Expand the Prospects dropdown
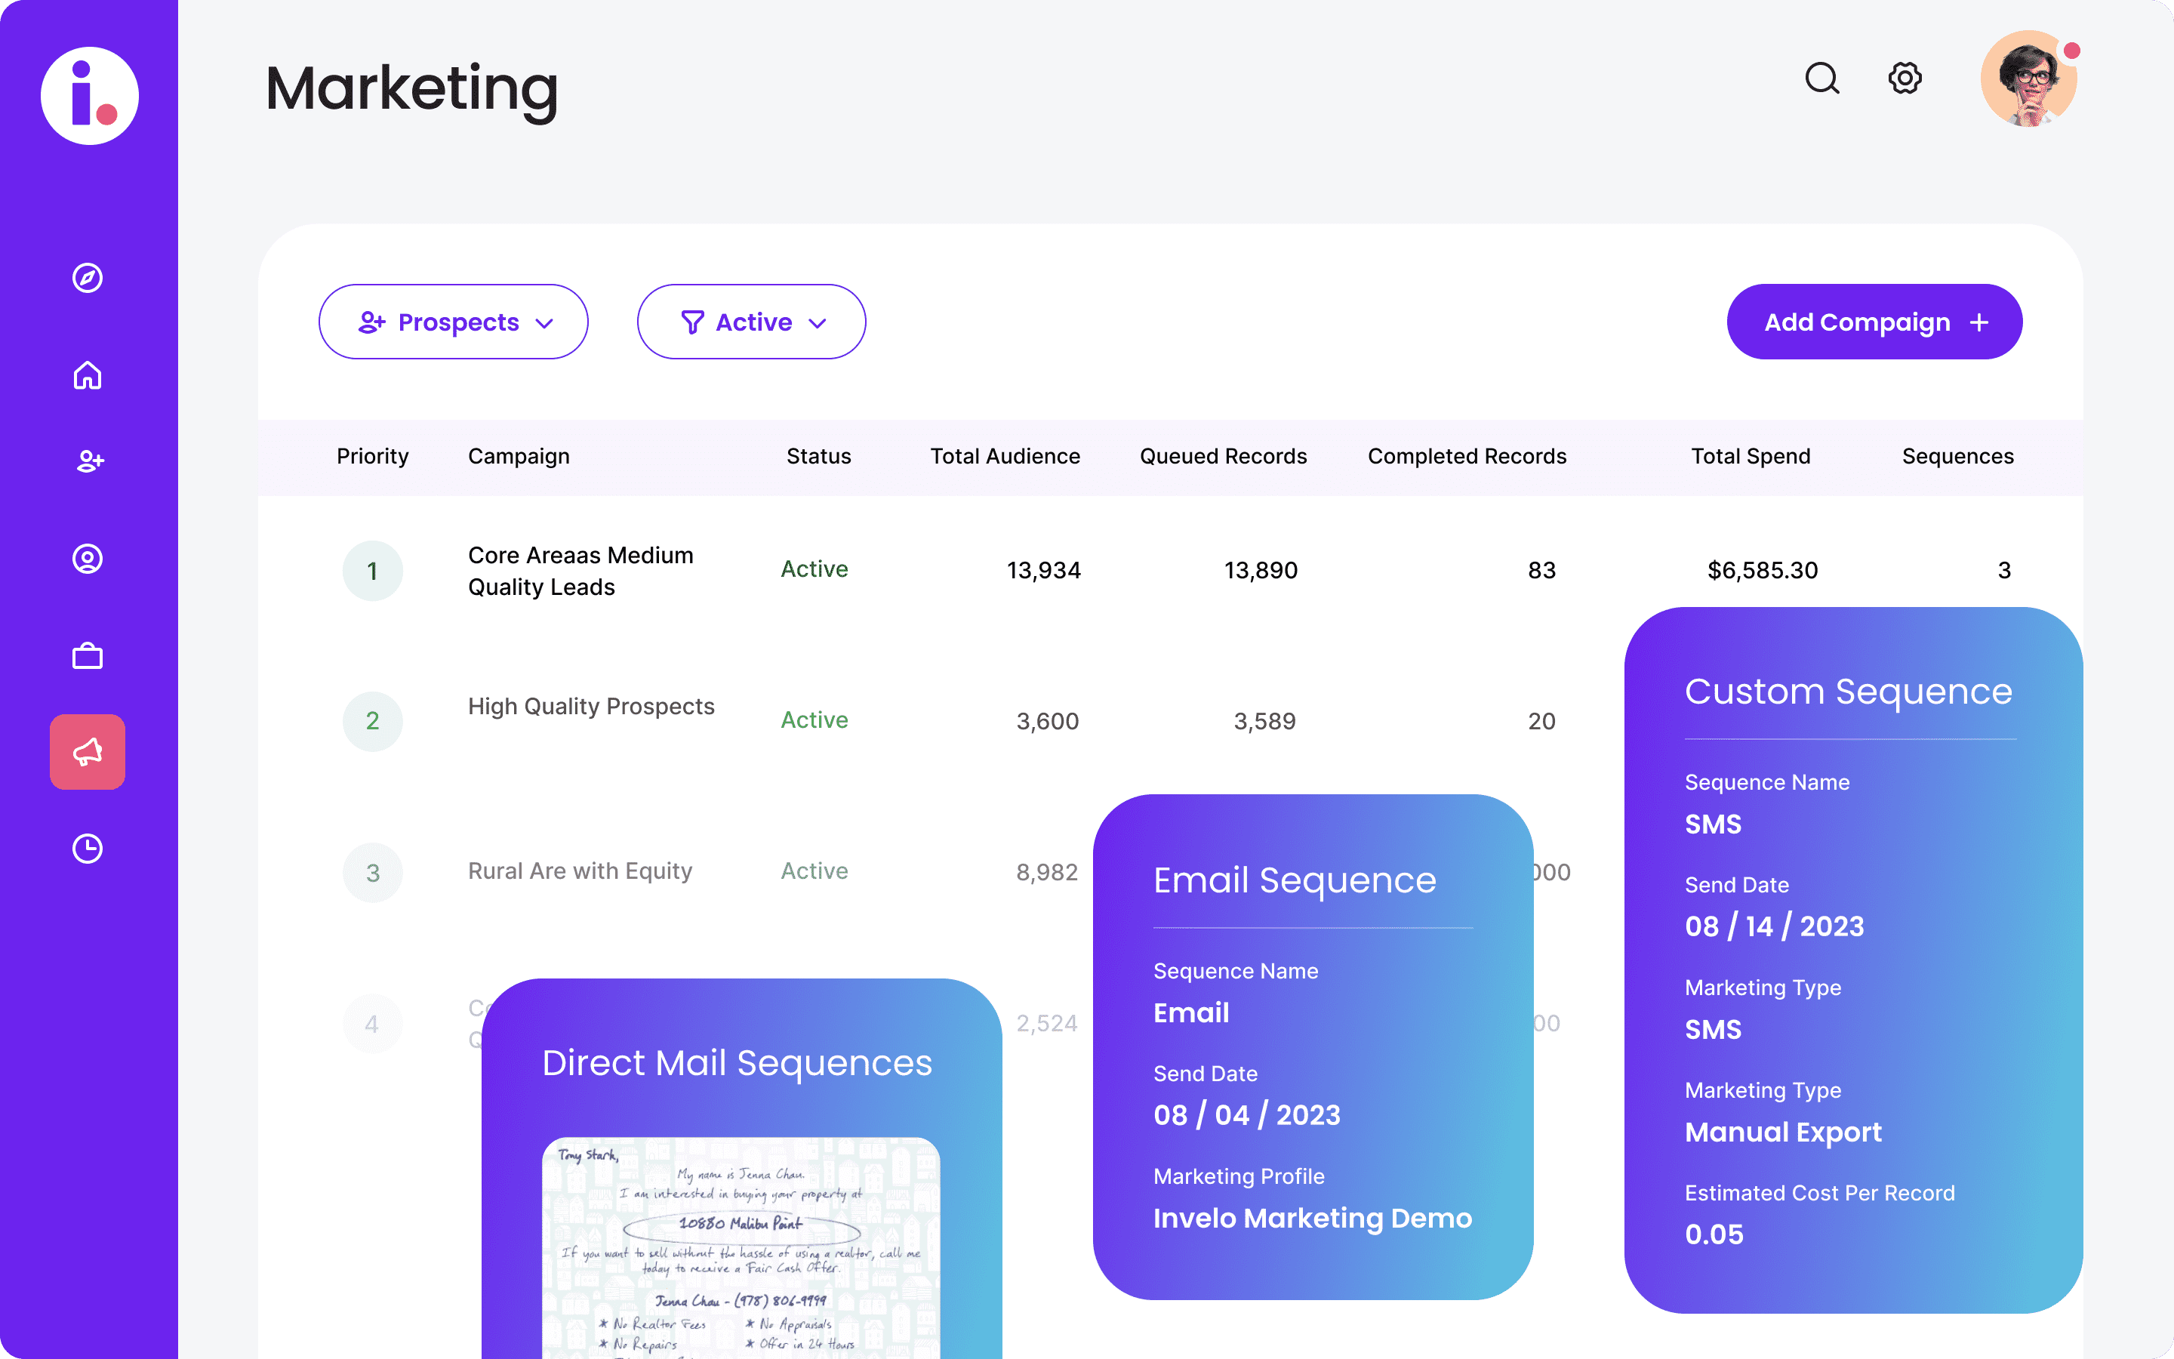 454,322
